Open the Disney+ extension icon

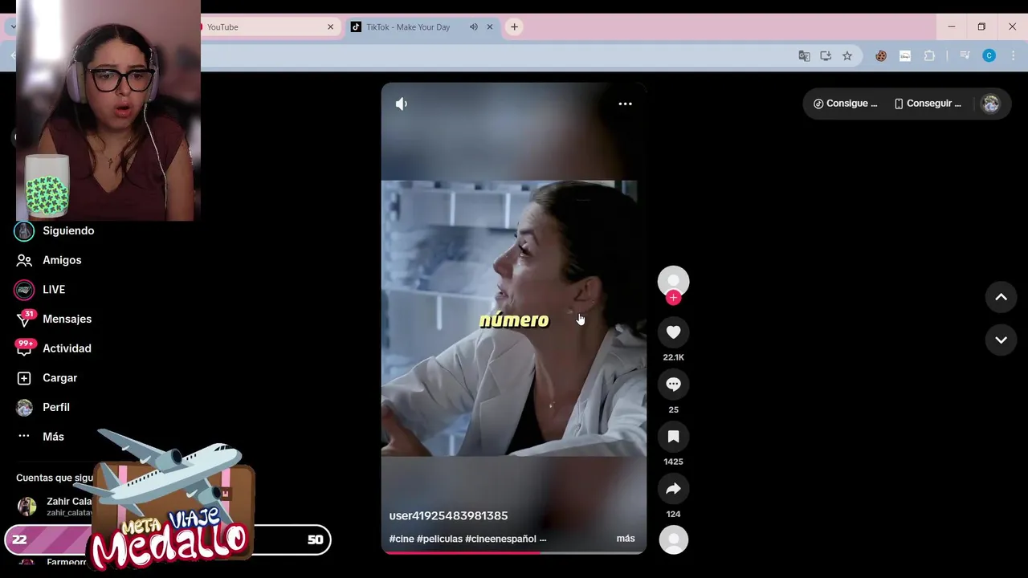pos(905,55)
